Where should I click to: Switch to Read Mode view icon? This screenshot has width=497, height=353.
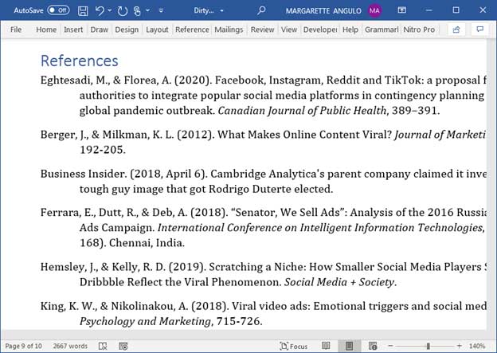[x=326, y=346]
